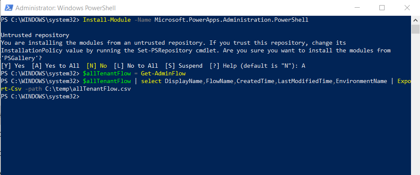Click the vertical scrollbar thumb
Image resolution: width=420 pixels, height=175 pixels.
[x=415, y=29]
